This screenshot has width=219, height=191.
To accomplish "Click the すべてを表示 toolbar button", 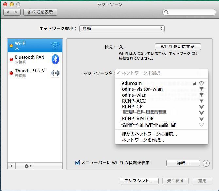I will [40, 12].
